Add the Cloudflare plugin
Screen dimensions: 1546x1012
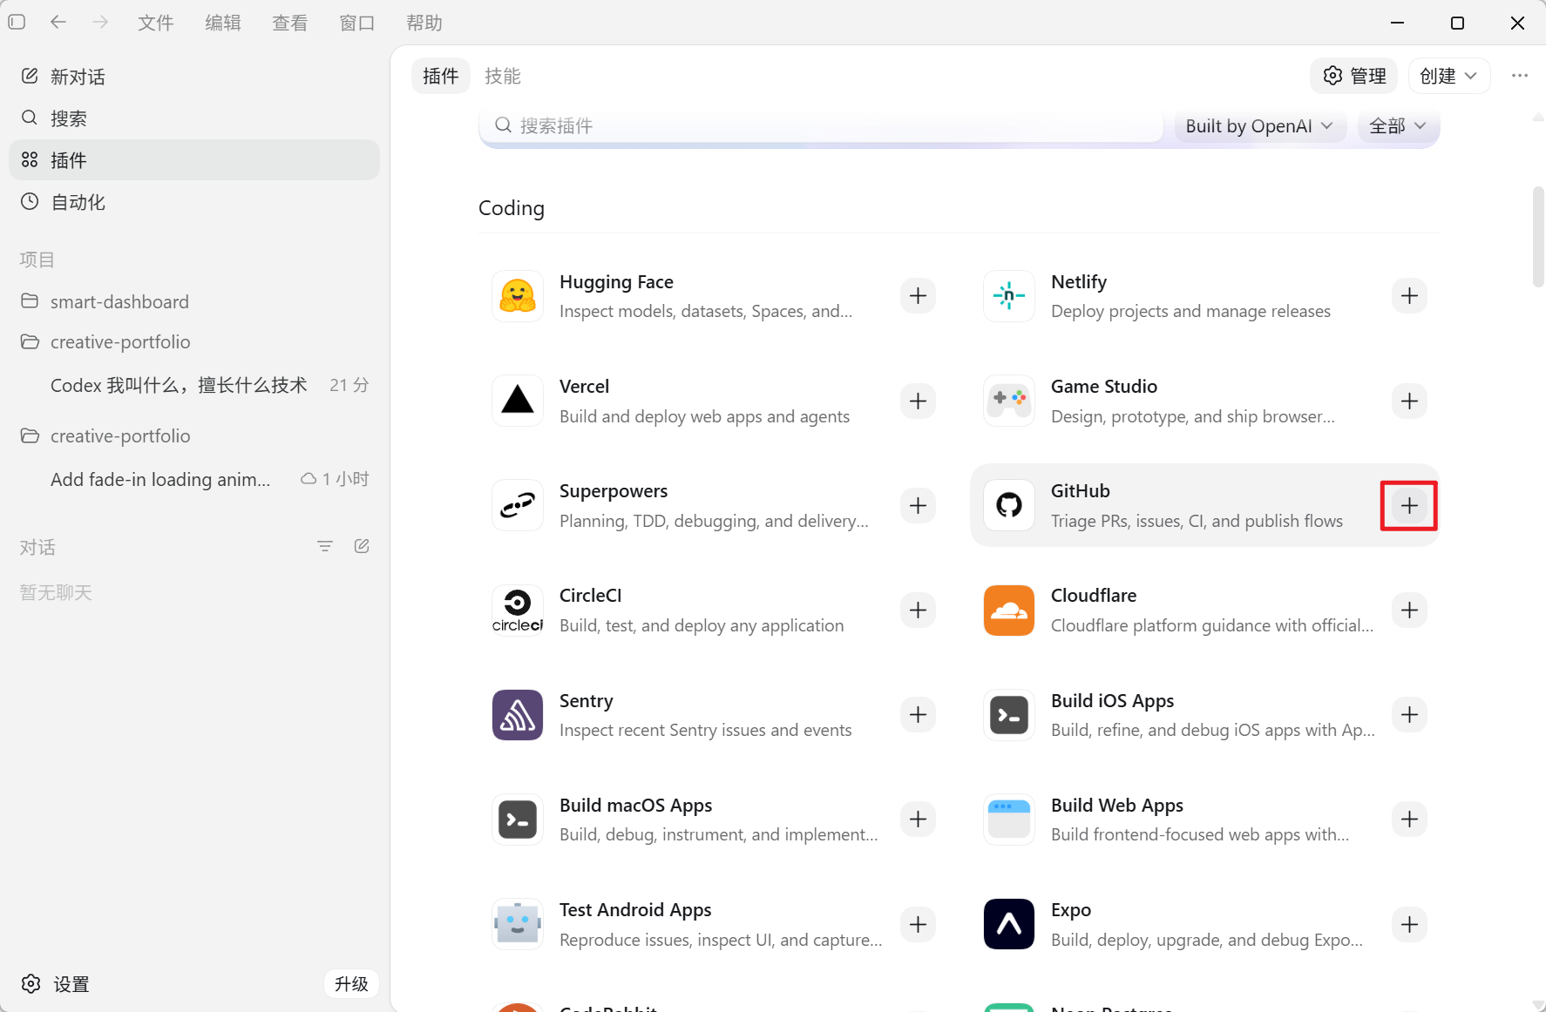[1409, 610]
